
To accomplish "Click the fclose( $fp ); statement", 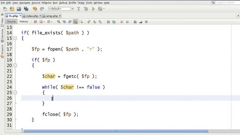I will [60, 114].
